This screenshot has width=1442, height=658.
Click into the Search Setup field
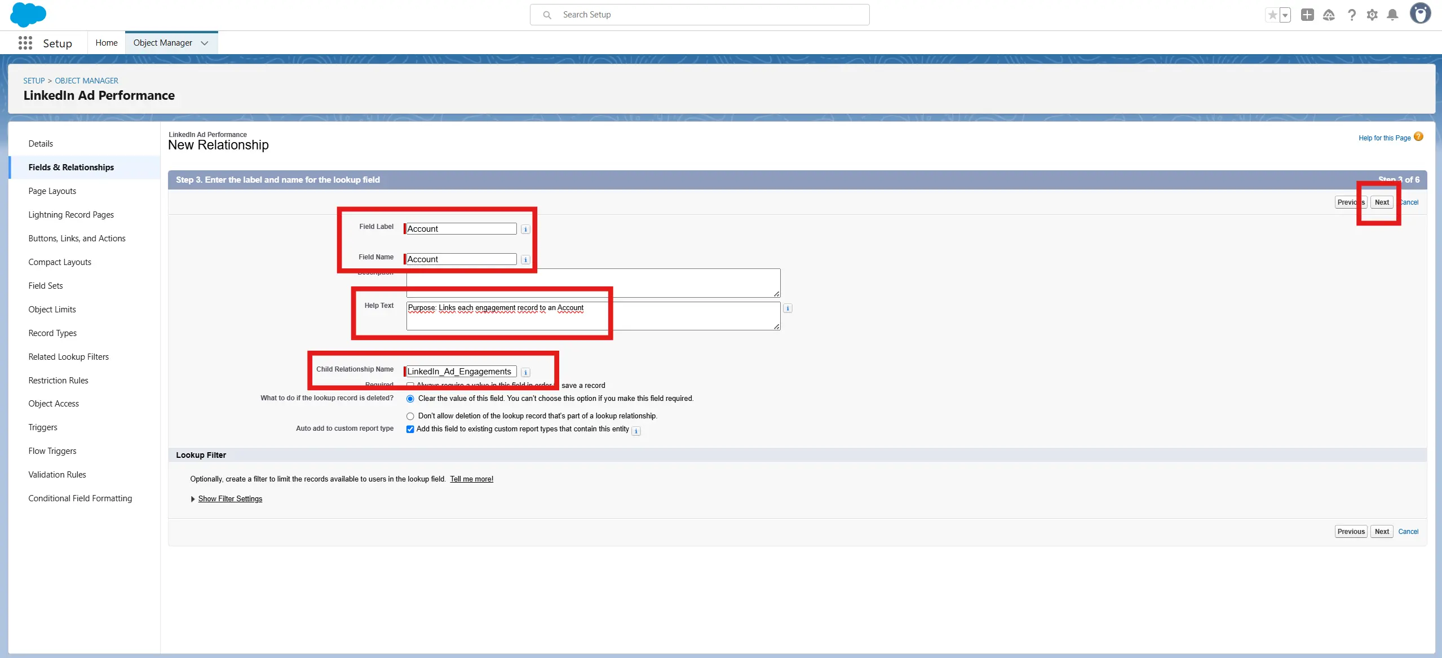tap(699, 15)
